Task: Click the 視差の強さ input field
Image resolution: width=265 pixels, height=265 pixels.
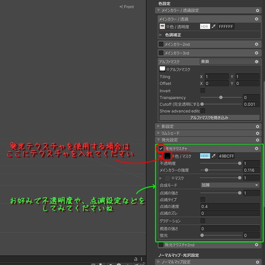Action: 230,229
